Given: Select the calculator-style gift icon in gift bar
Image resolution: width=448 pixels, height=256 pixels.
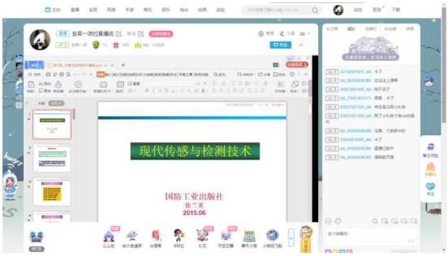Looking at the screenshot, I should click(249, 235).
